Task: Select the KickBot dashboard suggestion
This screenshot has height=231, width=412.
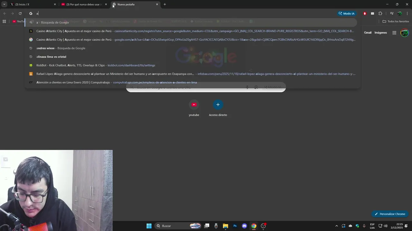Action: click(193, 65)
